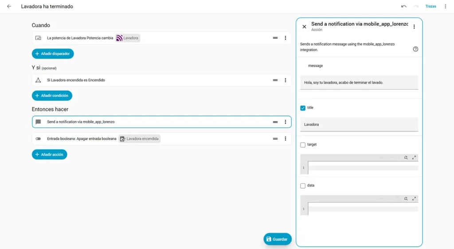This screenshot has width=454, height=249.
Task: Expand the target code editor to fullscreen
Action: [414, 158]
